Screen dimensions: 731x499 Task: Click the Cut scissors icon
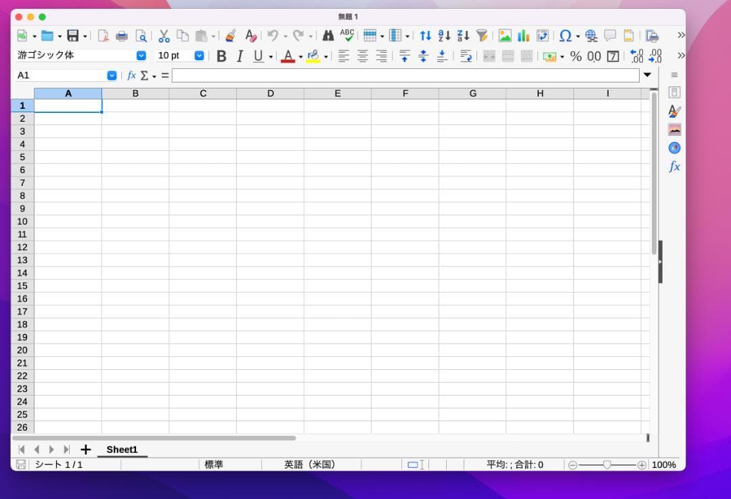click(164, 35)
